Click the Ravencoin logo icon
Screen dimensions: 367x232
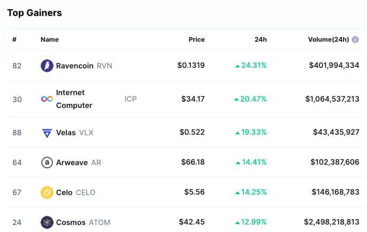tap(47, 66)
